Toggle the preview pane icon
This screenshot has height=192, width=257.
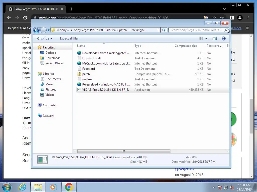coord(214,38)
